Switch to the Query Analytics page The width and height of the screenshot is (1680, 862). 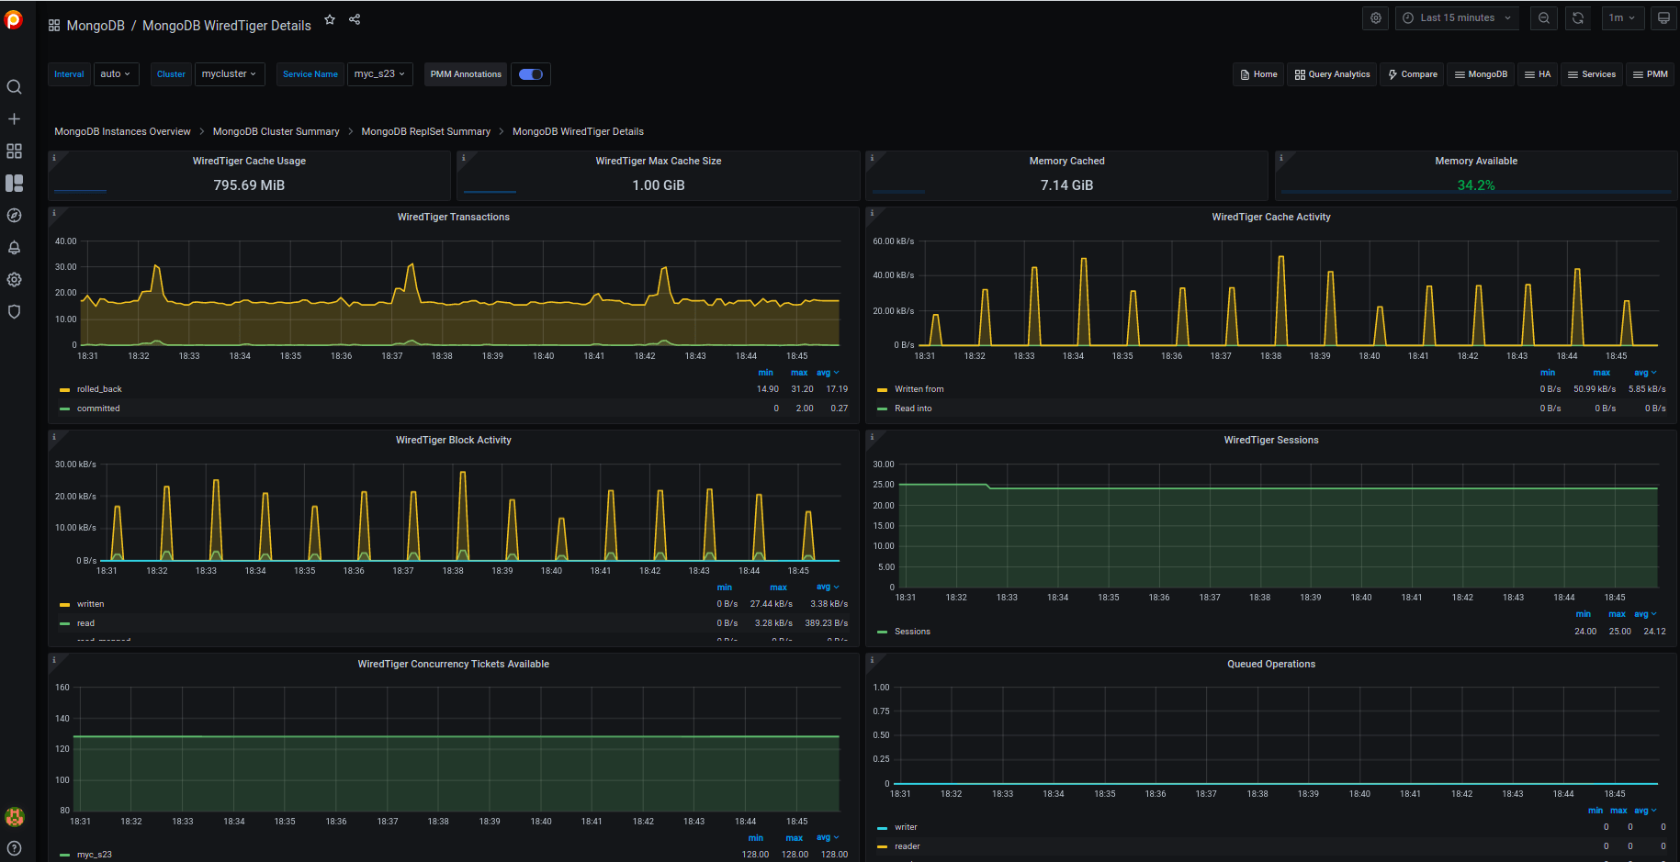coord(1331,74)
